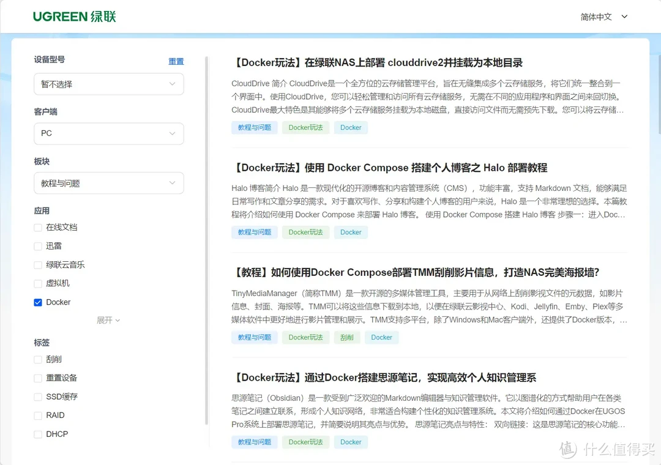Click the 重置 reset link
This screenshot has height=465, width=661.
point(176,61)
